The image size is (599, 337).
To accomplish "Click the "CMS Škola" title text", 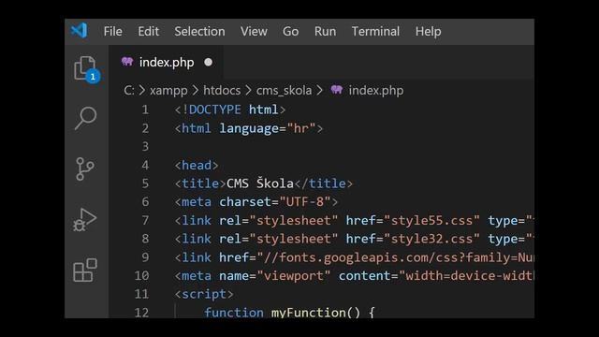I will 260,183.
